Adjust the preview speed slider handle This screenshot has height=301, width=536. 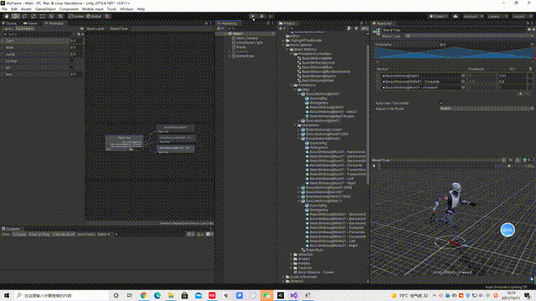pyautogui.click(x=509, y=166)
